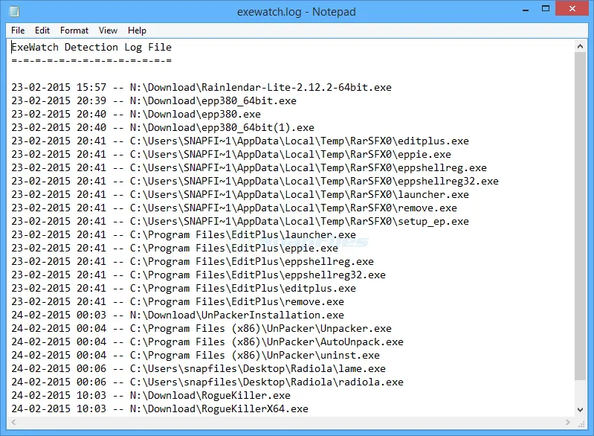
Task: Click the EditPlus\eppie.exe line
Action: (x=175, y=249)
